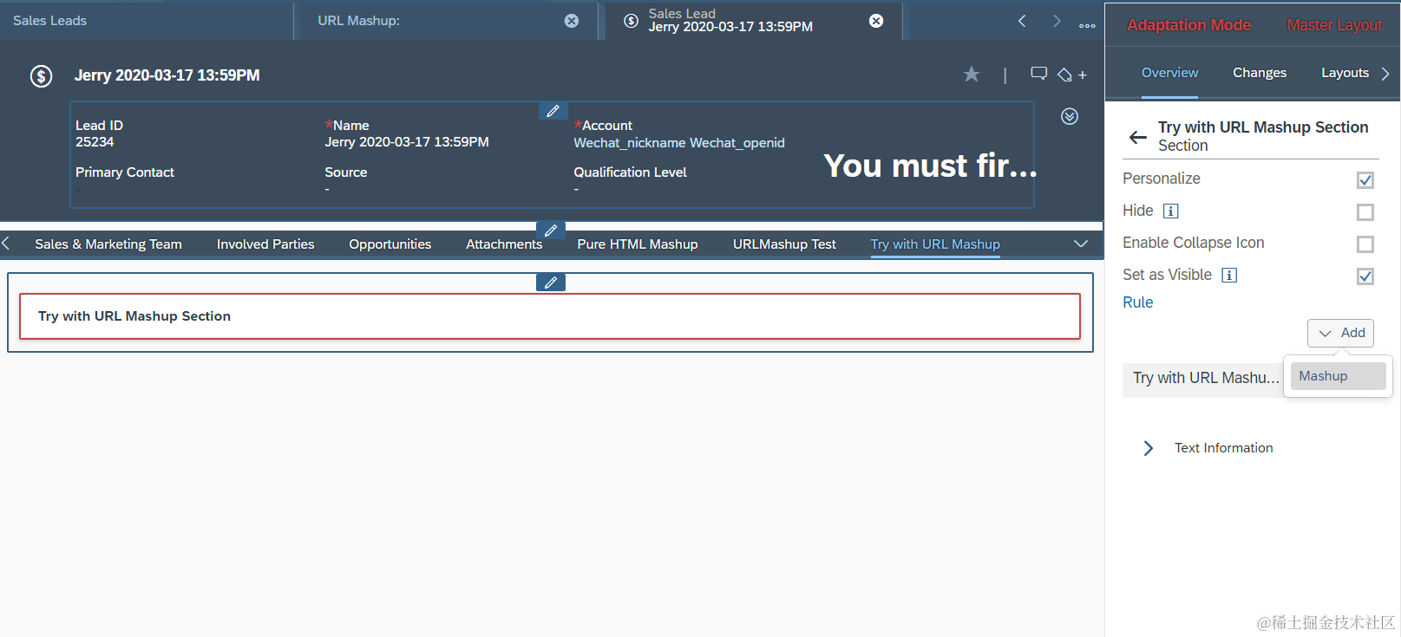Toggle the Personalize checkbox
The width and height of the screenshot is (1401, 637).
(x=1365, y=180)
